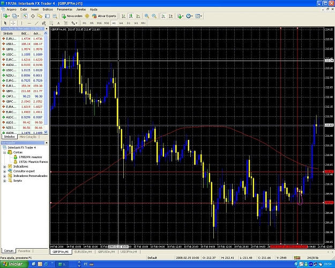Switch timeframe to H4
The width and height of the screenshot is (335, 268).
pyautogui.click(x=121, y=23)
